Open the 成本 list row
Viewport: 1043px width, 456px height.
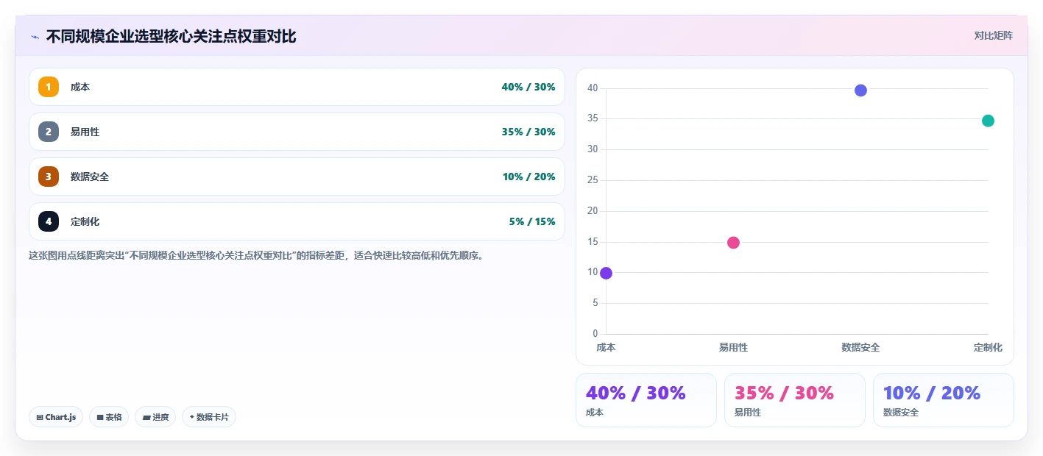click(x=297, y=87)
